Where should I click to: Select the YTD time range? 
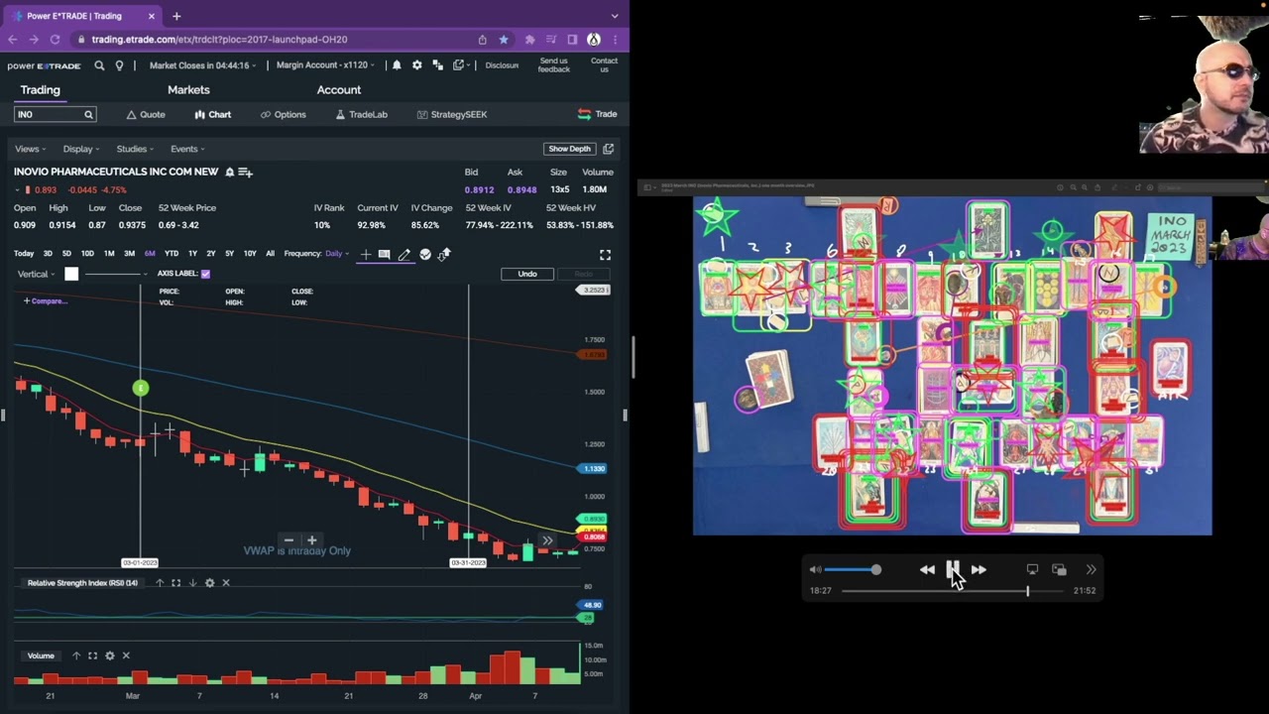pos(172,254)
